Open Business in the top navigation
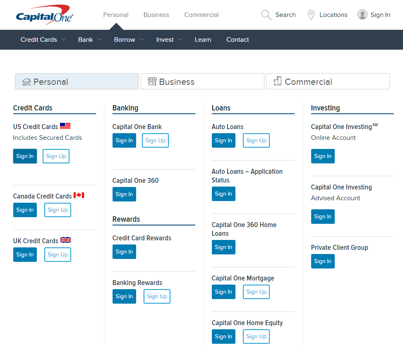This screenshot has height=345, width=403. 156,15
